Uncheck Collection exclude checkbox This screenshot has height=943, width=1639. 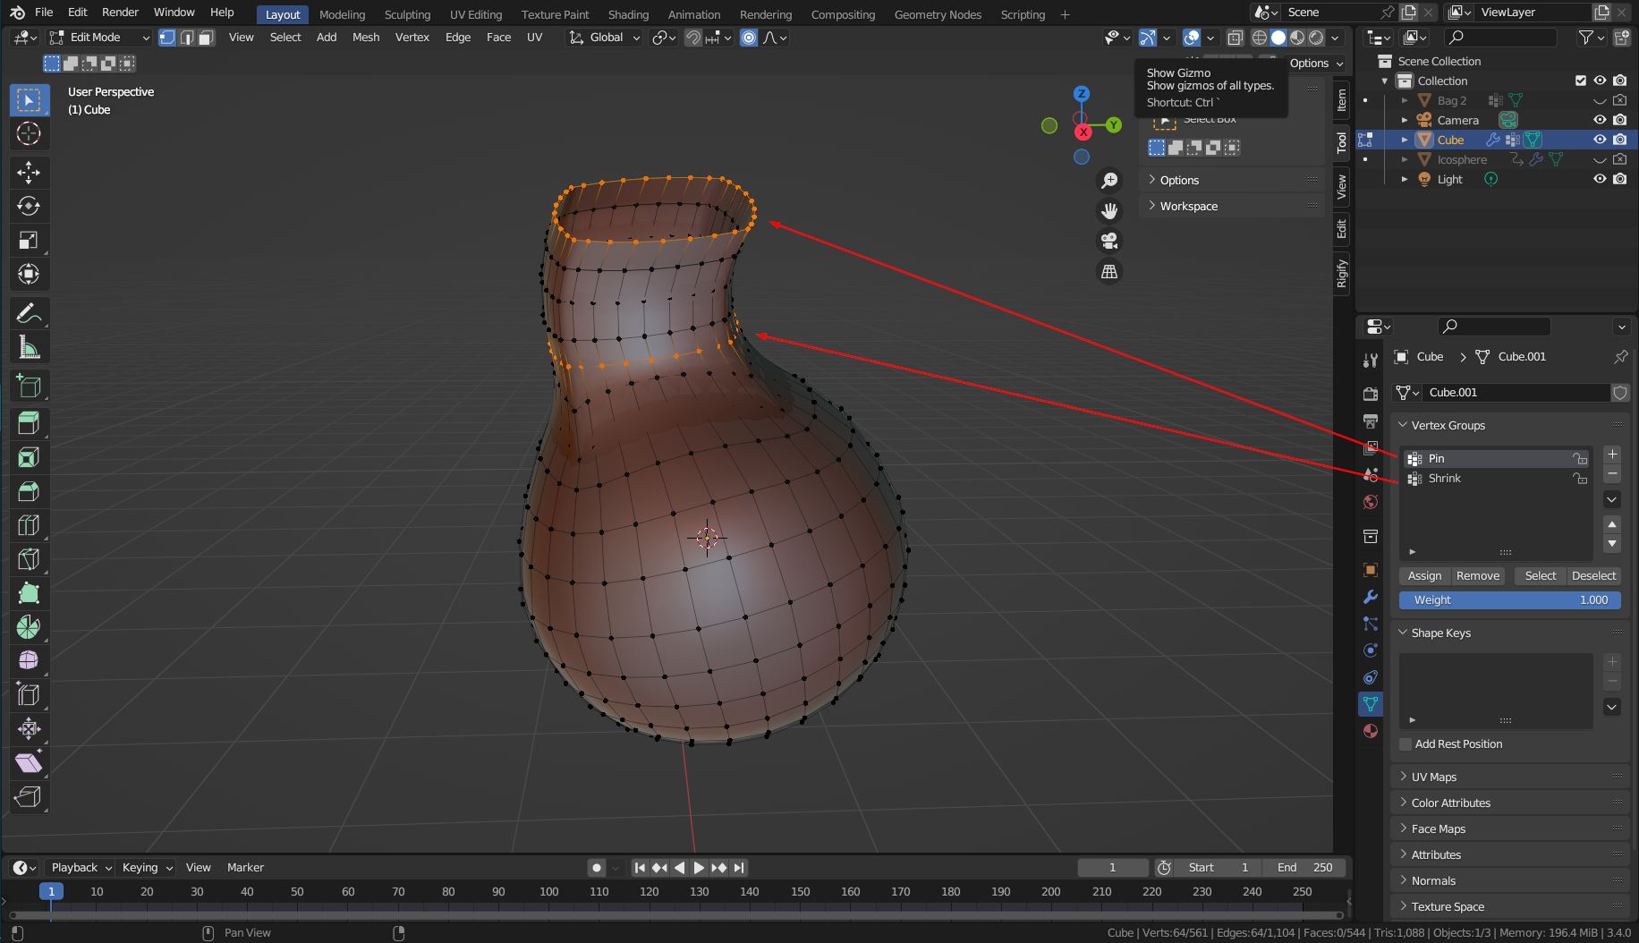1580,81
